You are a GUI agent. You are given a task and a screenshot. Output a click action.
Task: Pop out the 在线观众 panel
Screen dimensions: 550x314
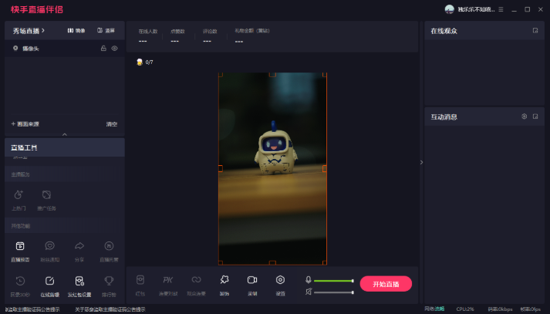(x=535, y=30)
